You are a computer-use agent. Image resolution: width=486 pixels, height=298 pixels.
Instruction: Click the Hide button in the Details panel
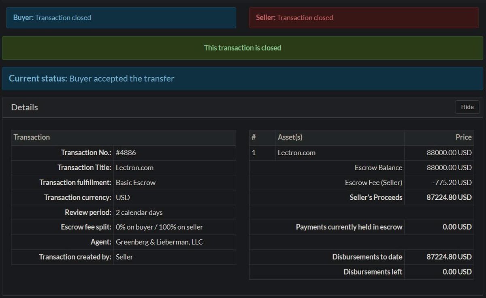(x=467, y=107)
